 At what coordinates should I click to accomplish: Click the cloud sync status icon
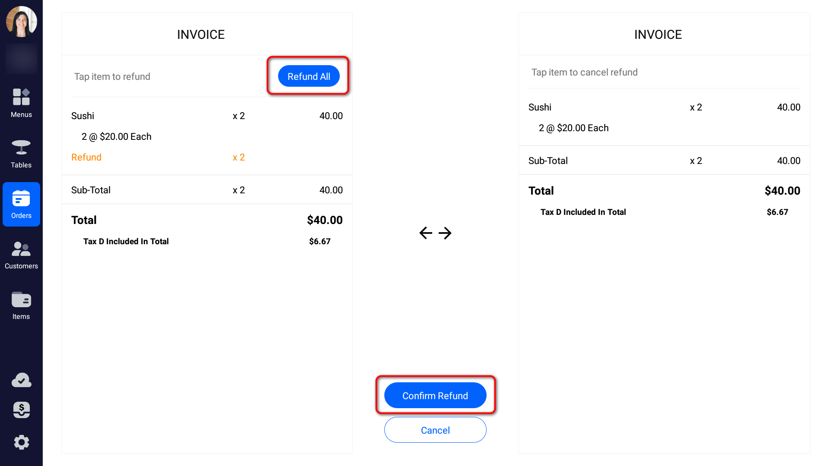(21, 380)
